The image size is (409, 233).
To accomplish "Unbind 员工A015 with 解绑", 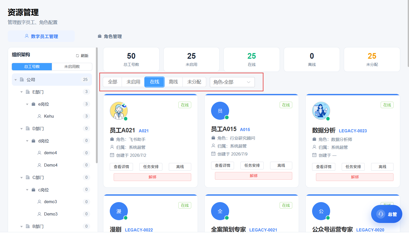I will tap(254, 176).
